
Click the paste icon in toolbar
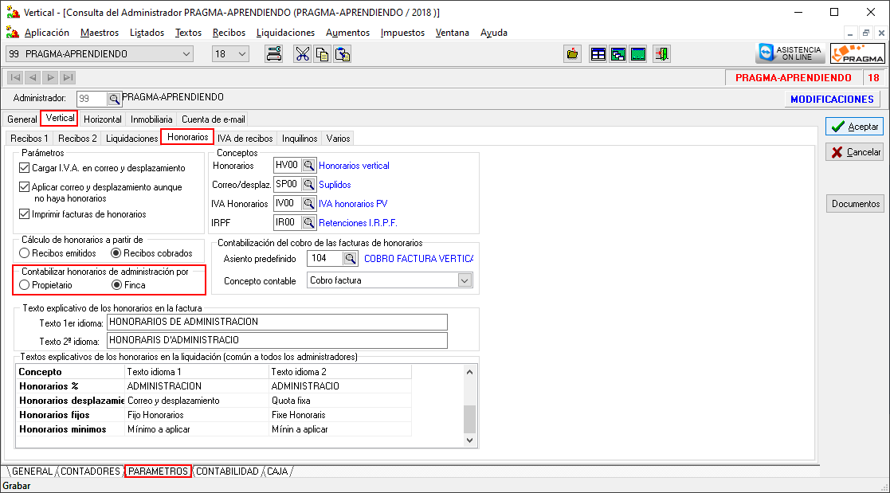pyautogui.click(x=343, y=54)
